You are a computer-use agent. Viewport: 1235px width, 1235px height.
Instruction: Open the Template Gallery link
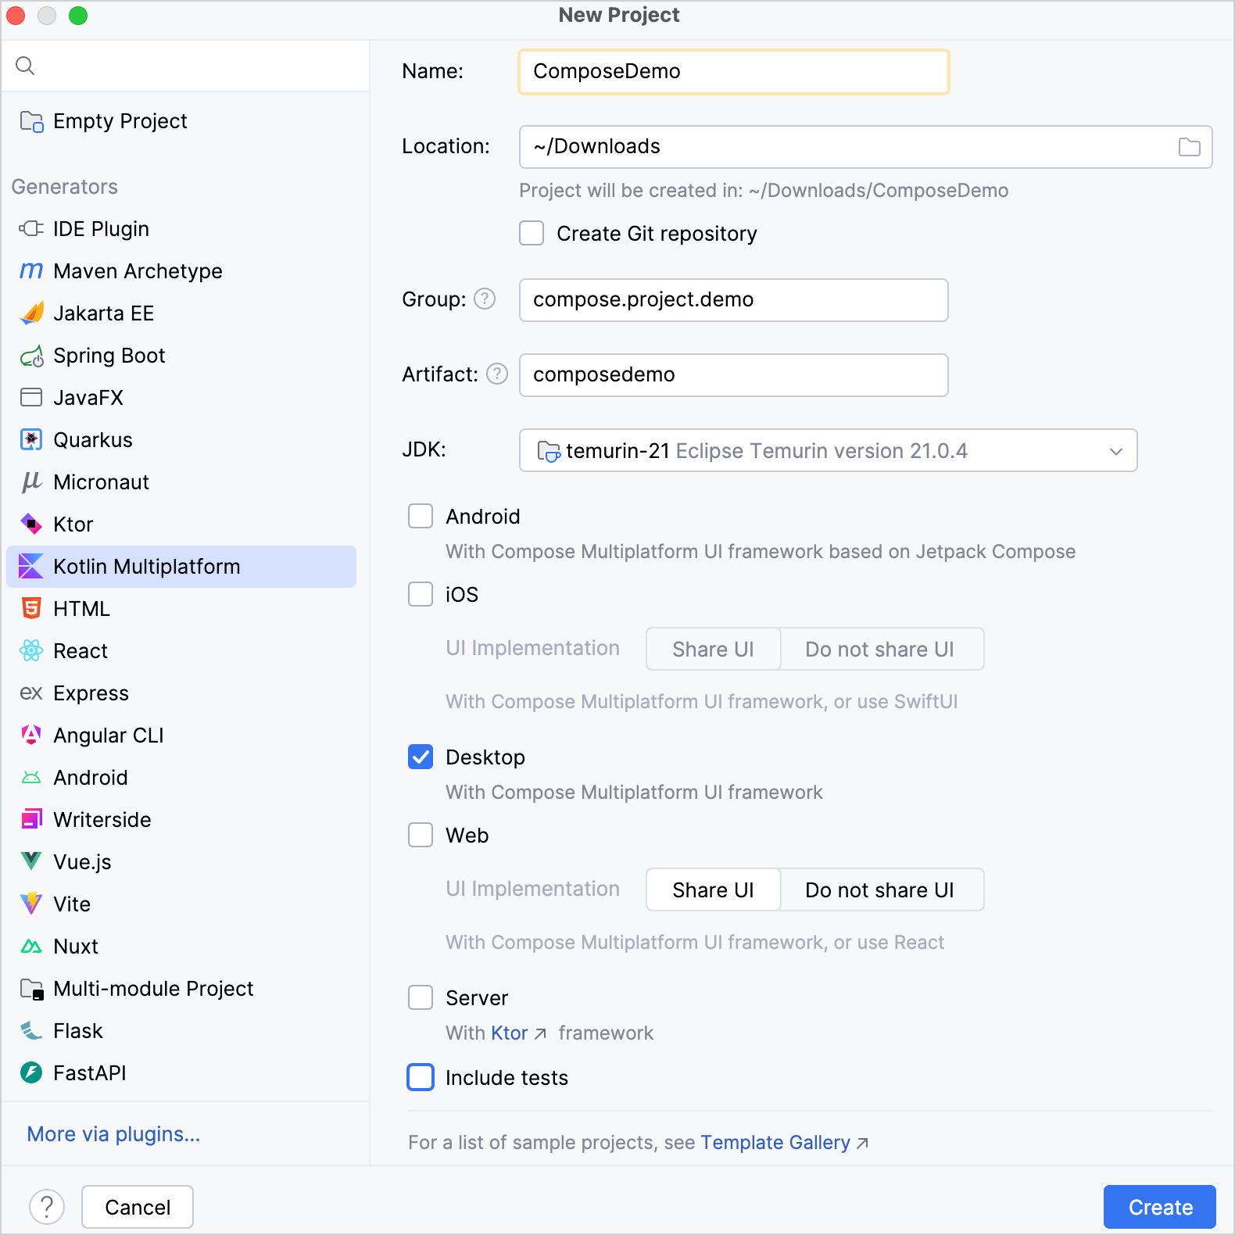coord(775,1143)
